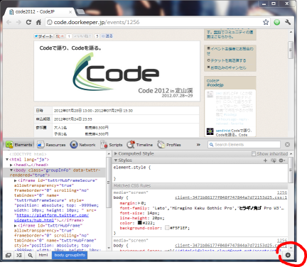Show the console with the bottom bar icon

click(x=19, y=255)
